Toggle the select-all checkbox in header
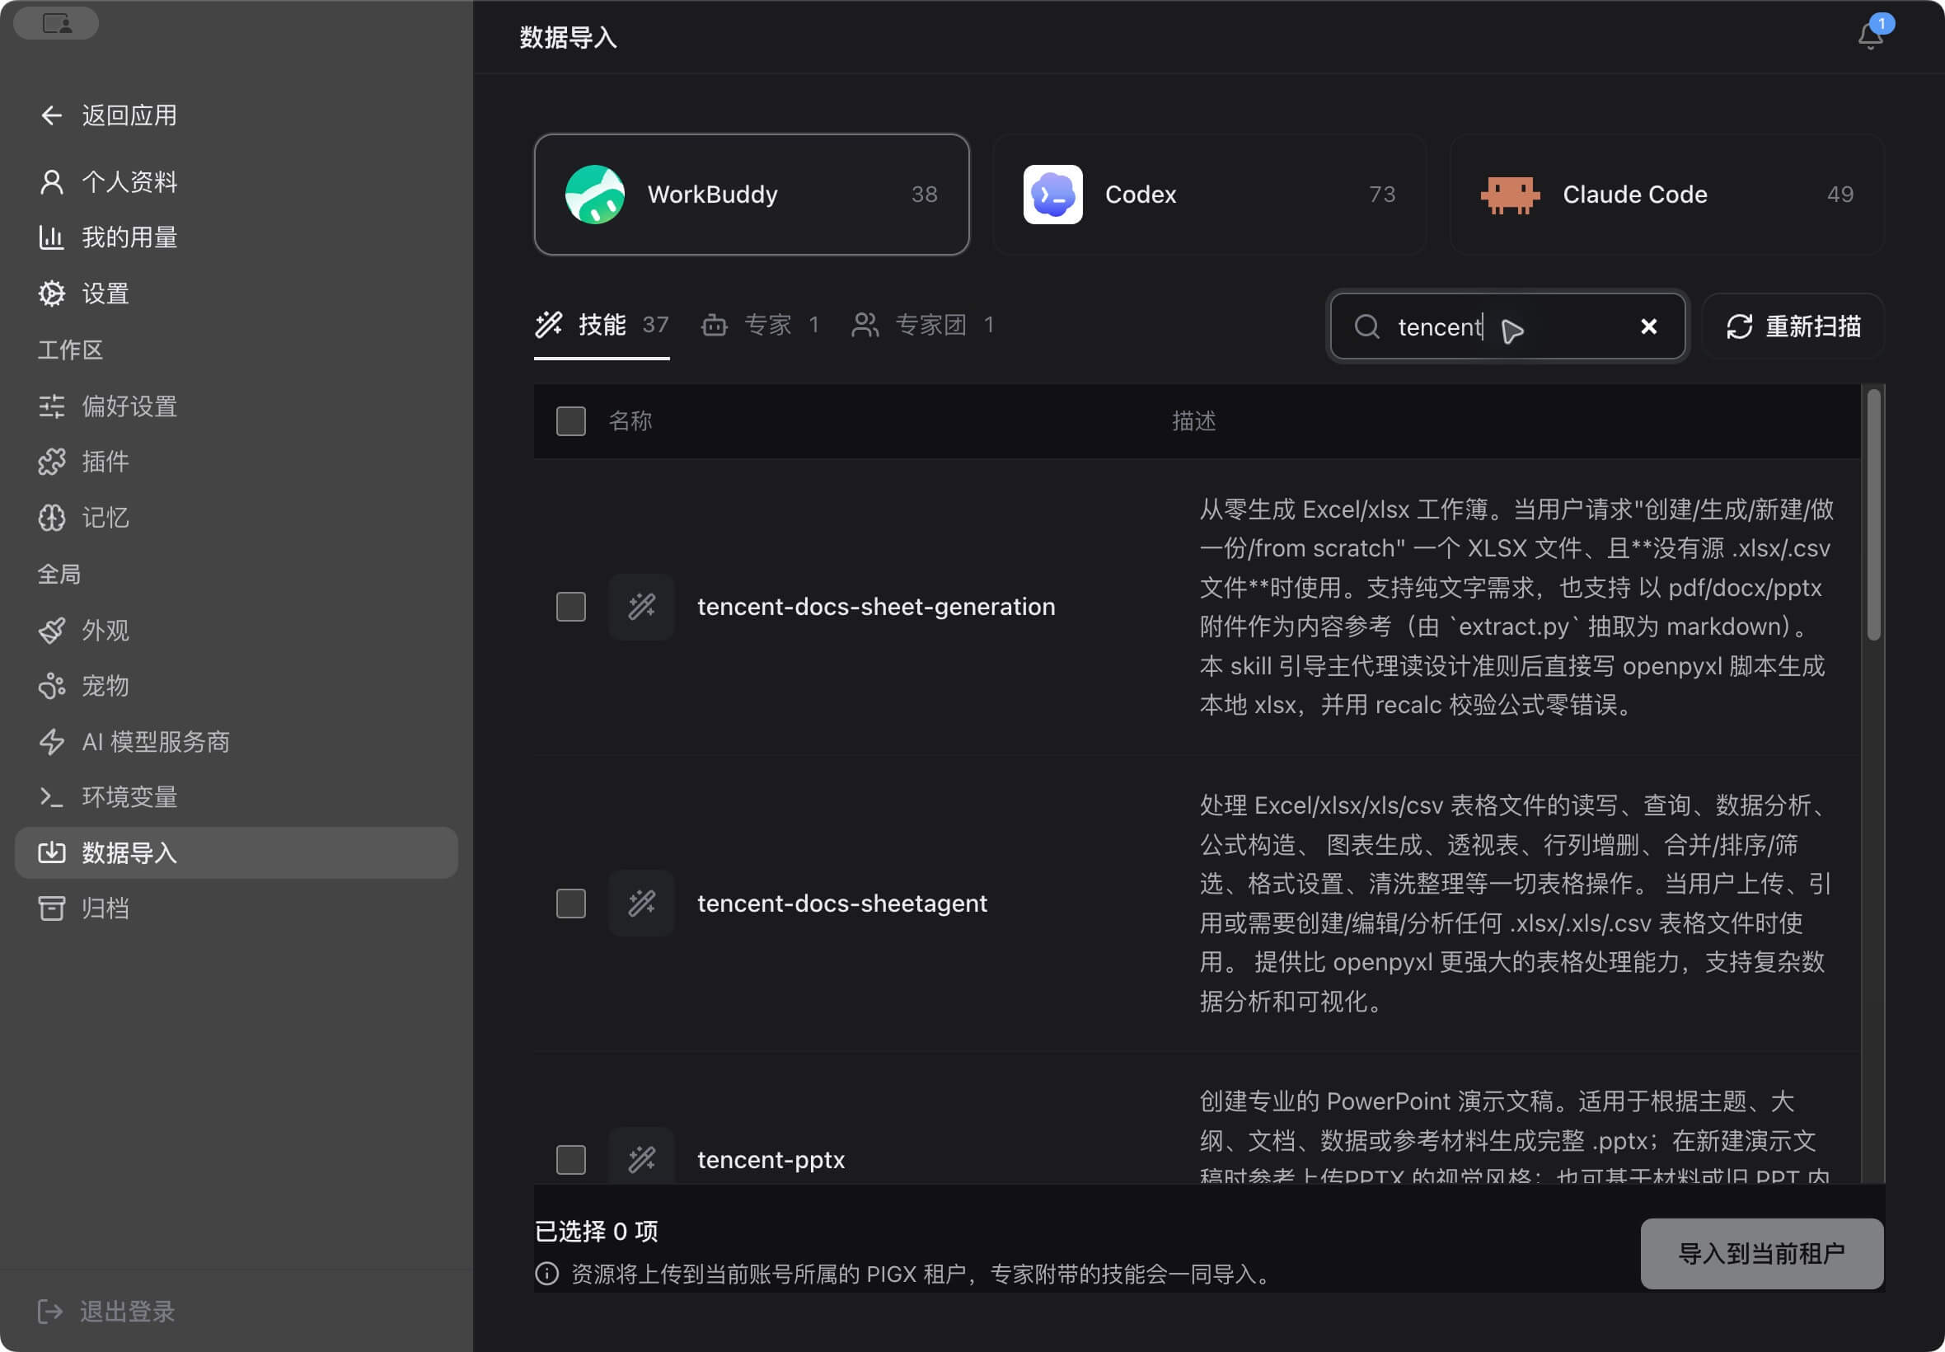Viewport: 1945px width, 1352px height. pyautogui.click(x=570, y=421)
